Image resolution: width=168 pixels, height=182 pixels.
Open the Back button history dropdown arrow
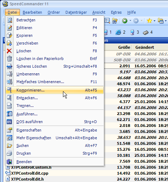click(130, 21)
